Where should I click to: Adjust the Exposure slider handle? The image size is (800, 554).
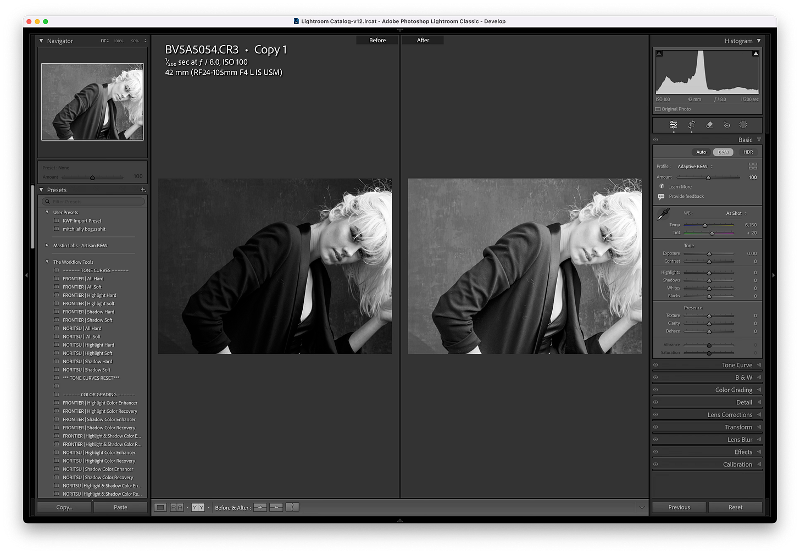click(709, 253)
